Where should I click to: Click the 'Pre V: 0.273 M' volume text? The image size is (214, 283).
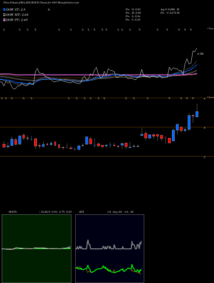pos(169,13)
